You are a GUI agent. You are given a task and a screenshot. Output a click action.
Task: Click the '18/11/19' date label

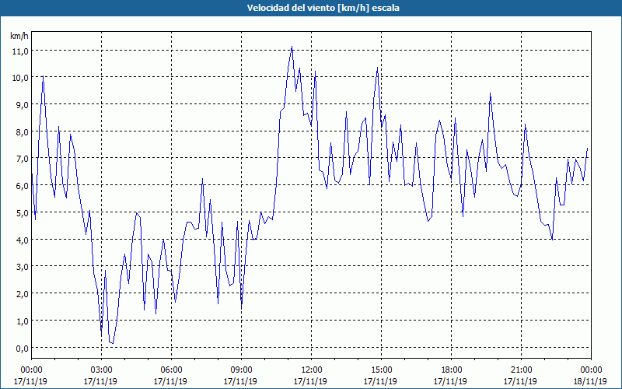point(590,381)
